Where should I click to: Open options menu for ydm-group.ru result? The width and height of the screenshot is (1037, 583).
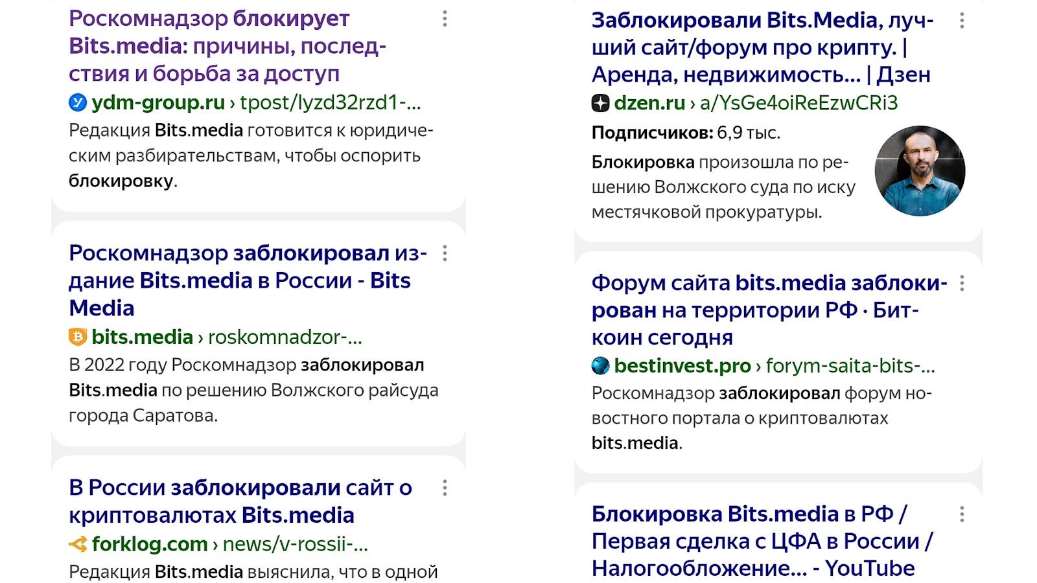coord(445,19)
